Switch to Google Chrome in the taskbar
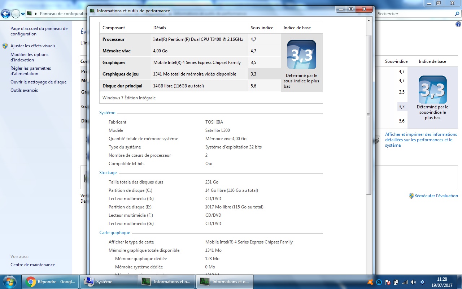The image size is (462, 289). (50, 281)
